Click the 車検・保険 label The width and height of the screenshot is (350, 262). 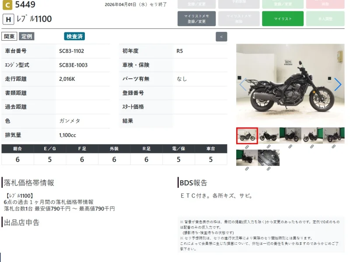(136, 65)
